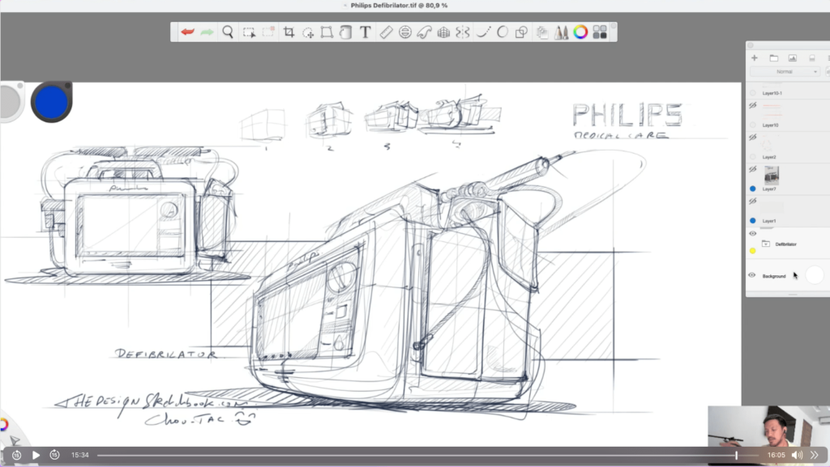Select the Background layer label
This screenshot has height=467, width=830.
coord(774,276)
